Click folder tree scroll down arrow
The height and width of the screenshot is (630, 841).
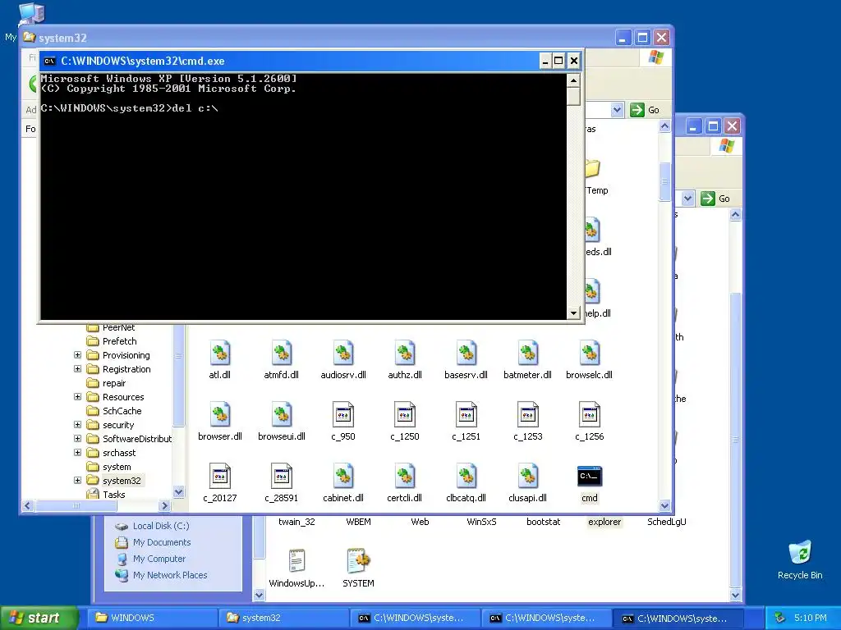click(178, 491)
